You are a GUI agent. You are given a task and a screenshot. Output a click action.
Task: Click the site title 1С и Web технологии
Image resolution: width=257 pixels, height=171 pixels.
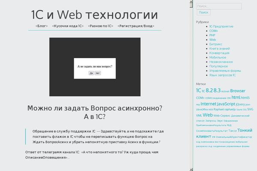click(95, 15)
